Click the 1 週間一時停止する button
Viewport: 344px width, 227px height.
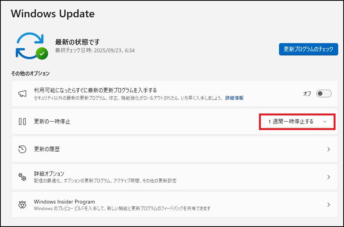coord(291,122)
